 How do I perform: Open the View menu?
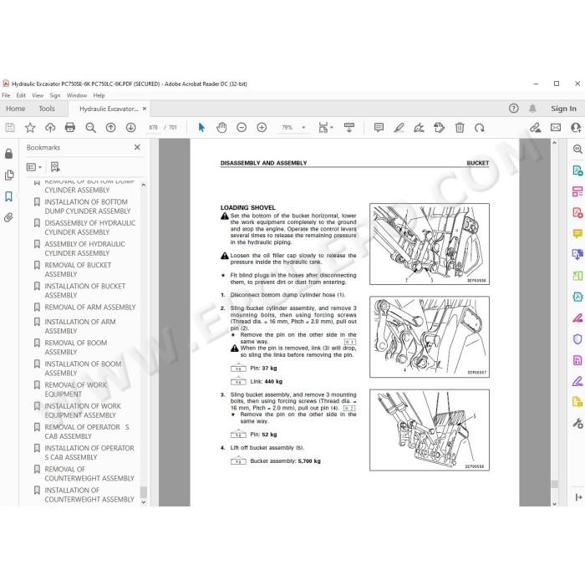(38, 95)
